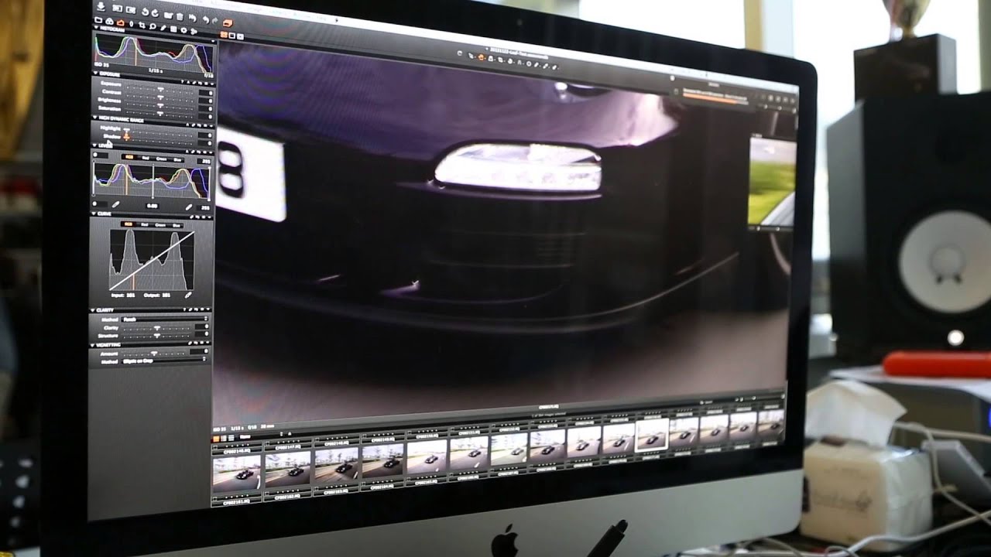Click the Rotate left toolbar icon
991x557 pixels.
[x=145, y=12]
